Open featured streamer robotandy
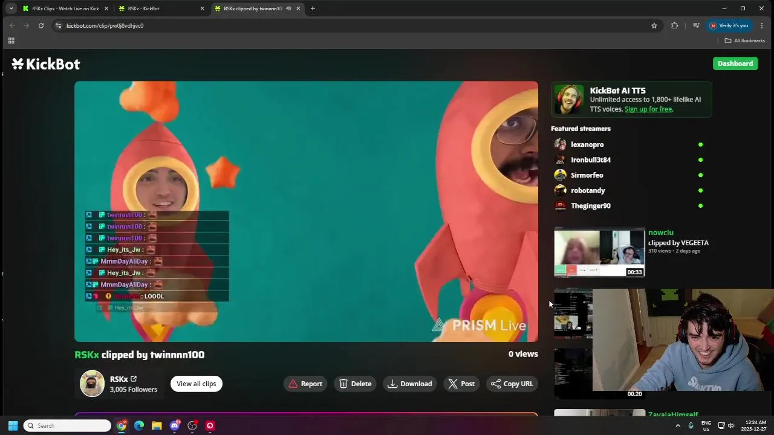The width and height of the screenshot is (774, 435). [588, 190]
